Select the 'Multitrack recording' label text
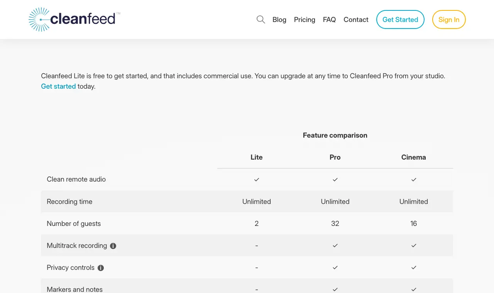This screenshot has height=293, width=494. pos(77,246)
